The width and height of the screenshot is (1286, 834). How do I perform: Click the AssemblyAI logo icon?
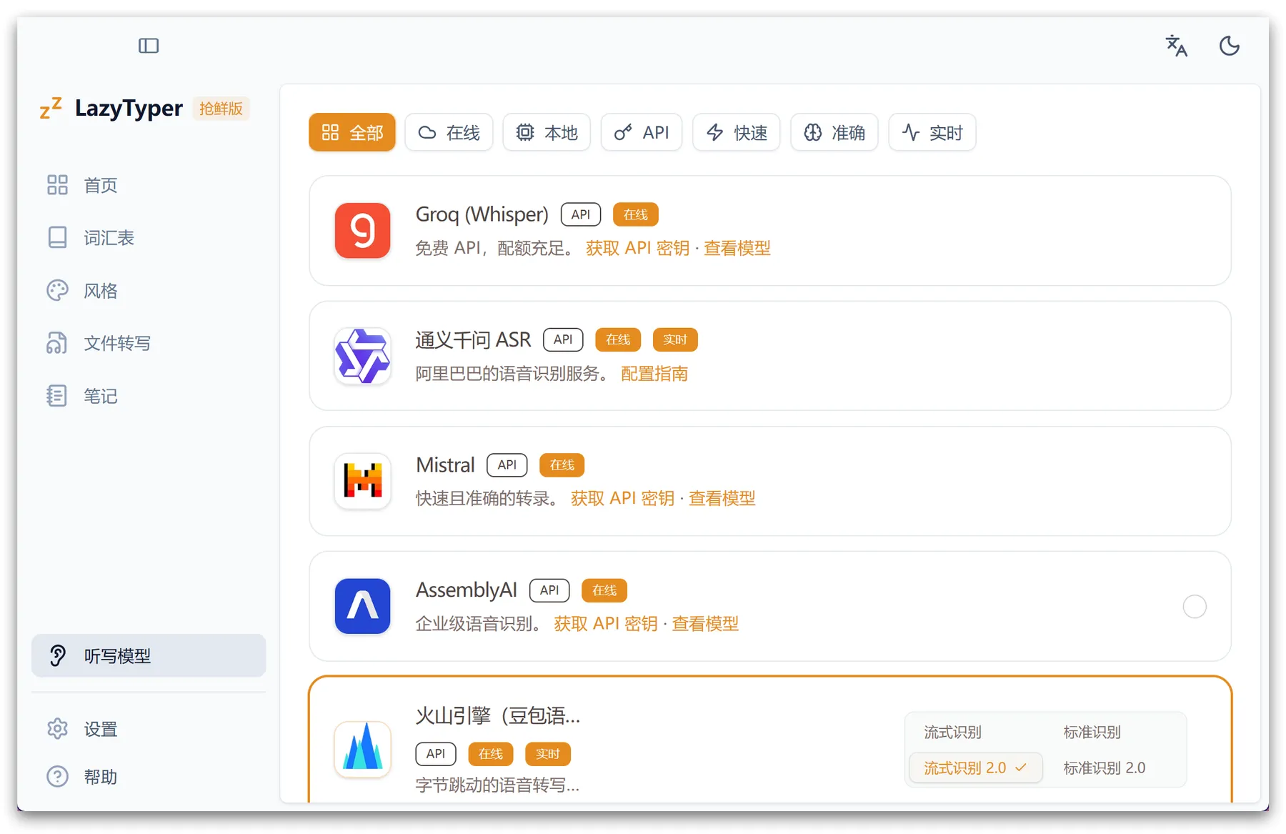362,606
